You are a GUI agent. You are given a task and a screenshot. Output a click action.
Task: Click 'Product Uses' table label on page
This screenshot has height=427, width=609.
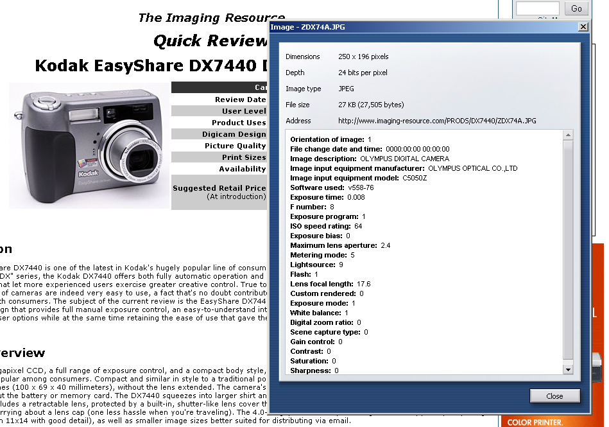click(239, 123)
